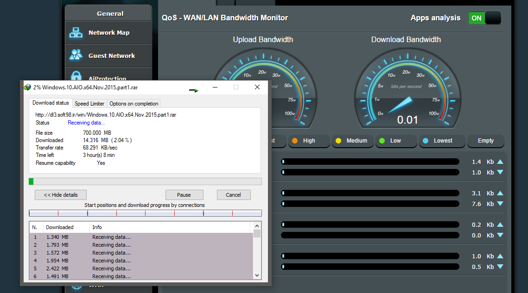This screenshot has width=528, height=293.
Task: Open Network Map in the router sidebar
Action: [x=108, y=32]
